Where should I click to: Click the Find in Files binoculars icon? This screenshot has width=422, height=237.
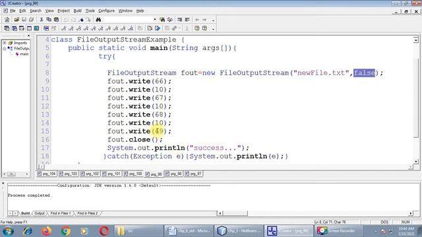(162, 20)
